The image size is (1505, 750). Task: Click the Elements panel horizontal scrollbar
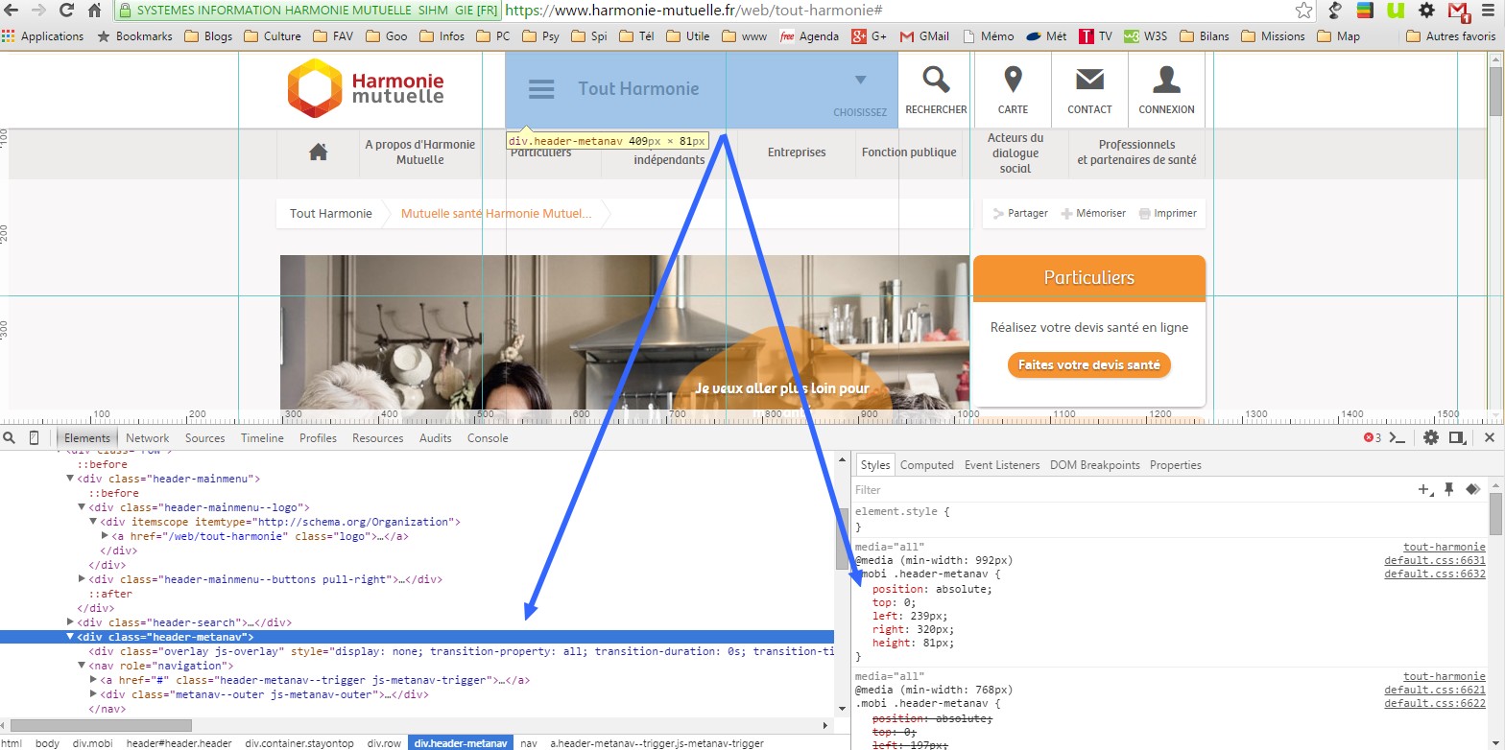[100, 725]
